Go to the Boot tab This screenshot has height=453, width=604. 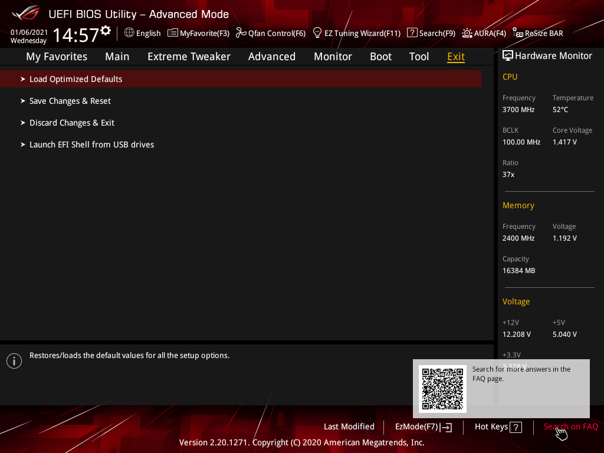(x=380, y=57)
